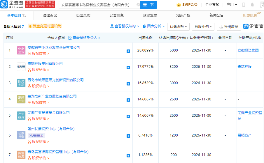Open the 应用 dropdown menu
Viewport: 264px width, 163px height.
(x=232, y=5)
